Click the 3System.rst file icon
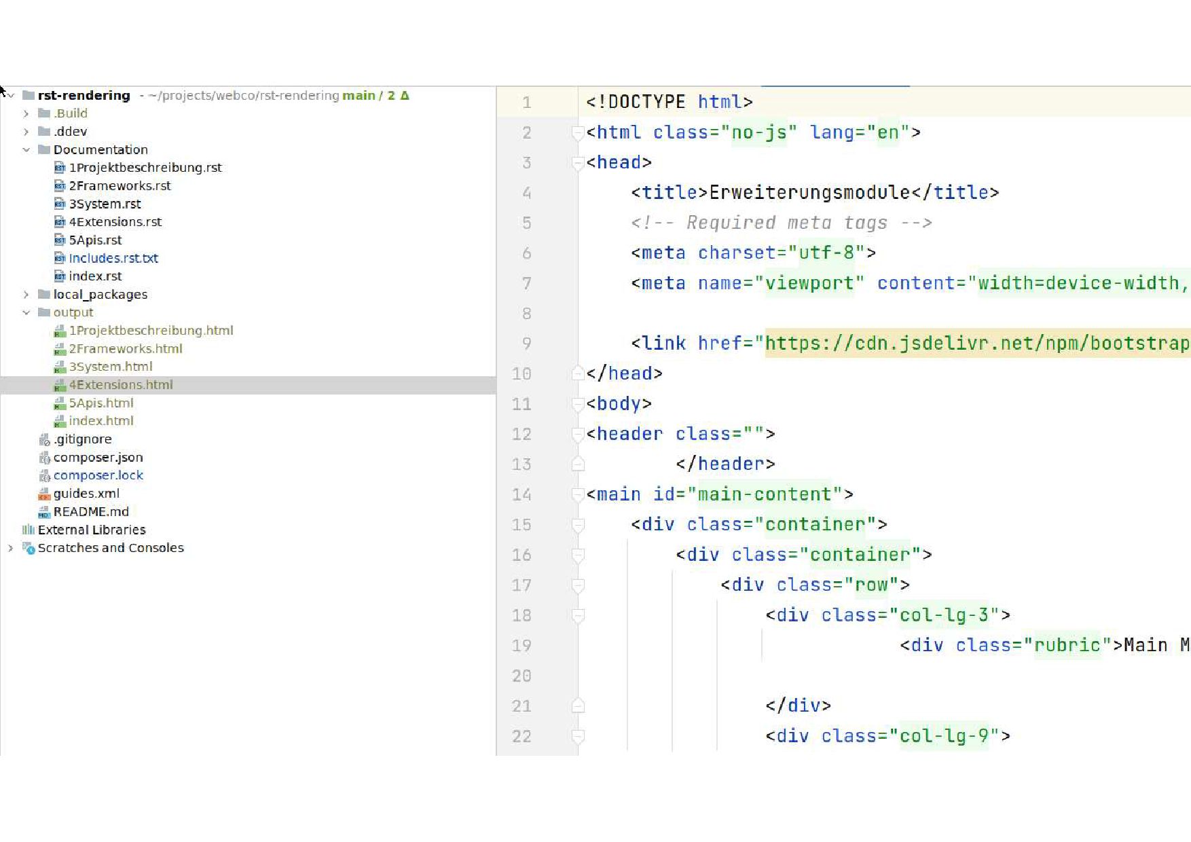The height and width of the screenshot is (842, 1191). tap(60, 204)
